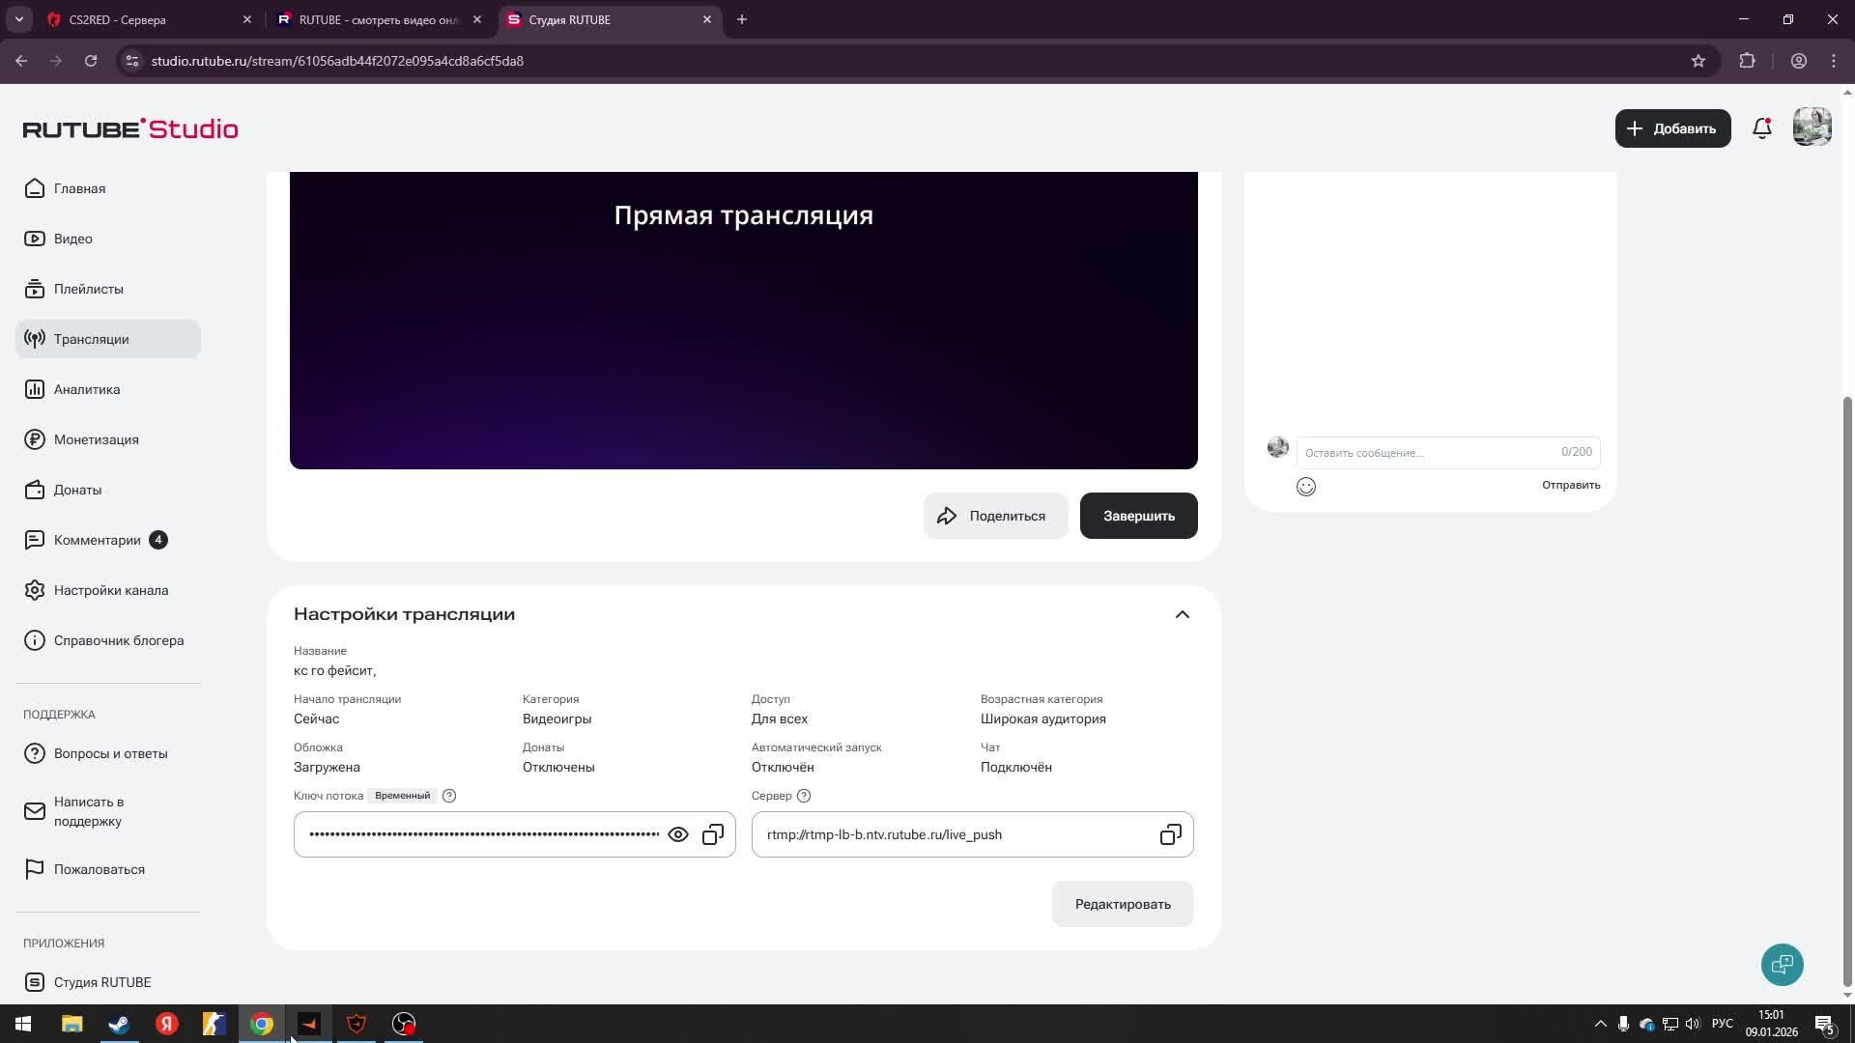This screenshot has width=1855, height=1043.
Task: Launch OBS Studio from the taskbar
Action: coord(403,1023)
